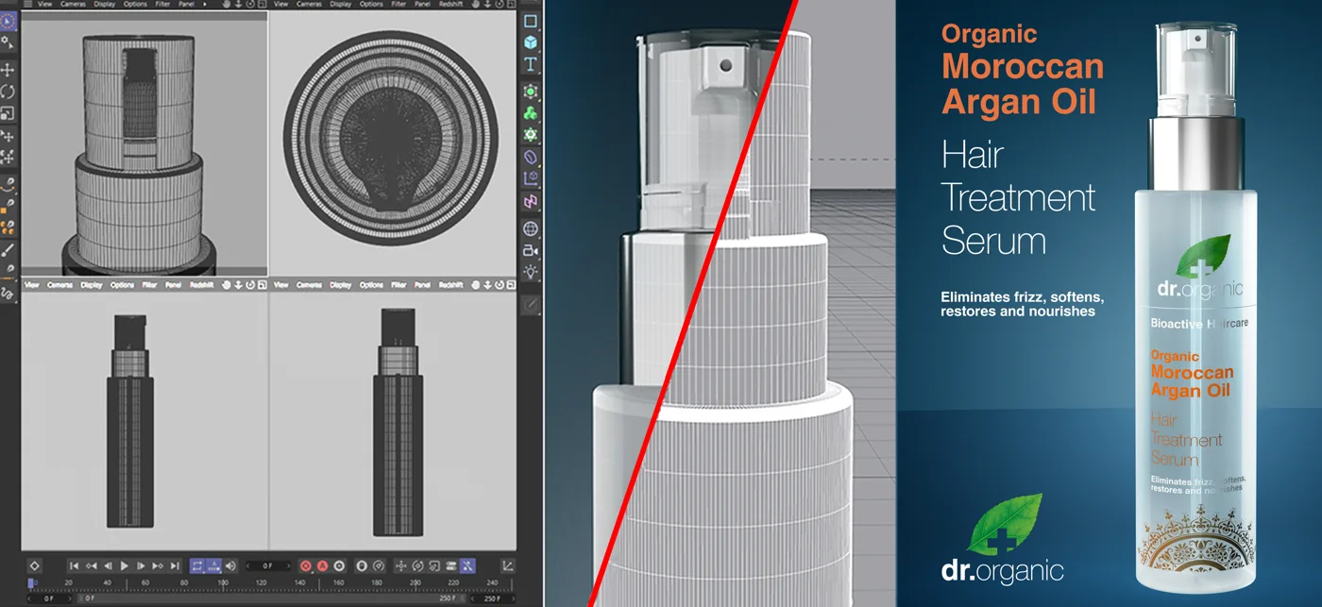This screenshot has height=607, width=1322.
Task: Add a Camera object
Action: tap(531, 250)
